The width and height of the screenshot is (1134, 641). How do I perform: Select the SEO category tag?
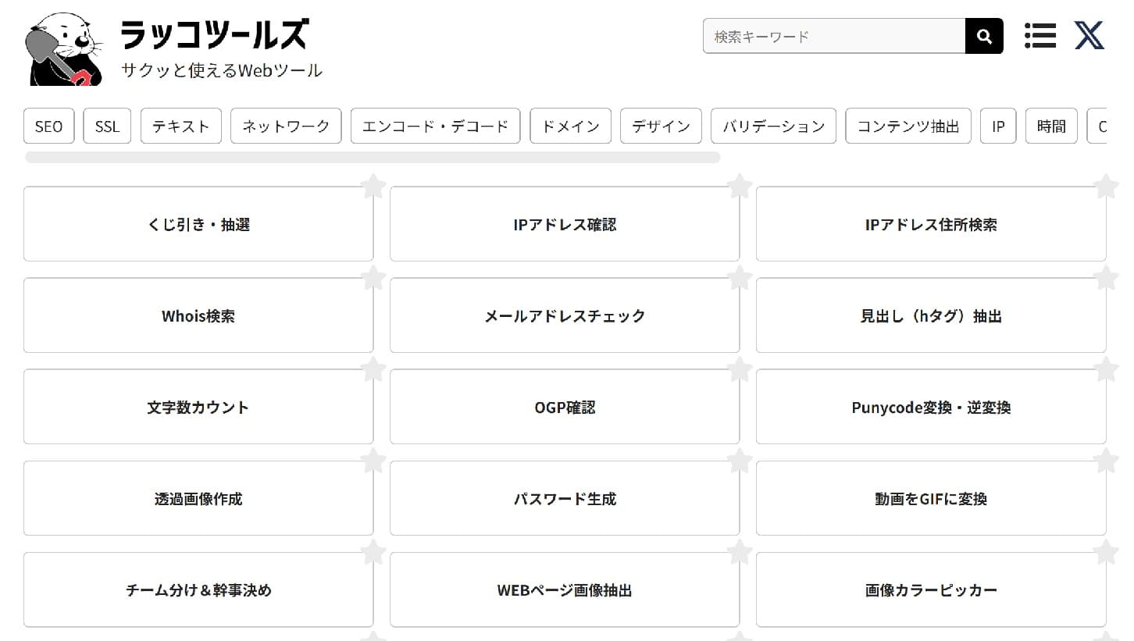tap(48, 126)
